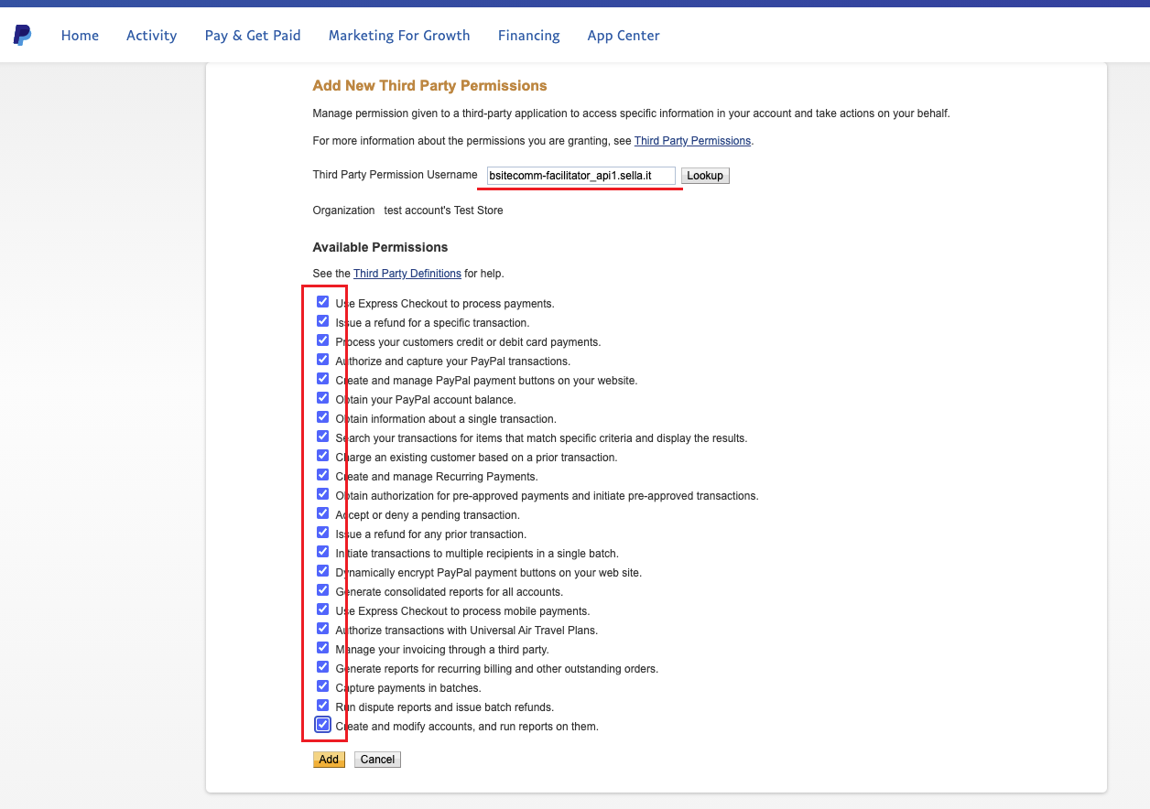The height and width of the screenshot is (809, 1150).
Task: Click the text test account's Test Store
Action: click(443, 210)
